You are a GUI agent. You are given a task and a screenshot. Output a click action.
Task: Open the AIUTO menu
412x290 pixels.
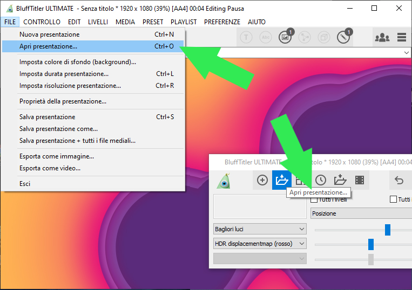256,22
